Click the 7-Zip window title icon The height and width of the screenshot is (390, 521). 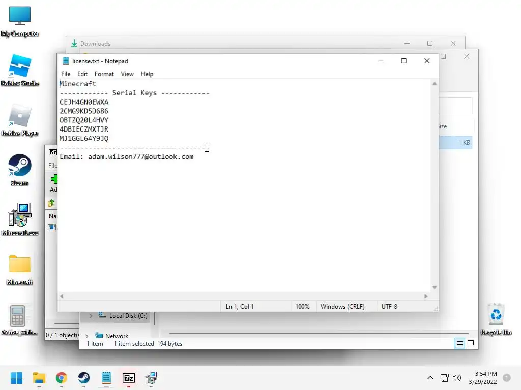click(x=53, y=152)
